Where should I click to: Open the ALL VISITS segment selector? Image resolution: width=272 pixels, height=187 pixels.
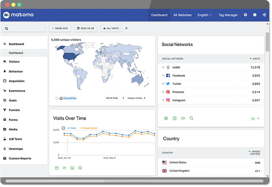(111, 28)
